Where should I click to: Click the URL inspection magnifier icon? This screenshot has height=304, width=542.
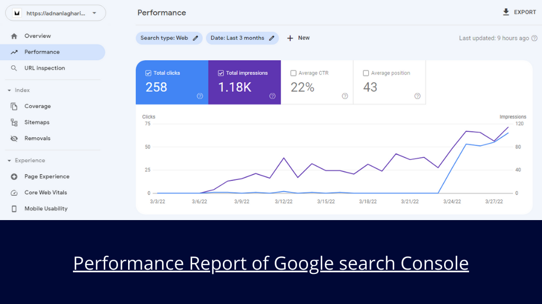(x=14, y=68)
